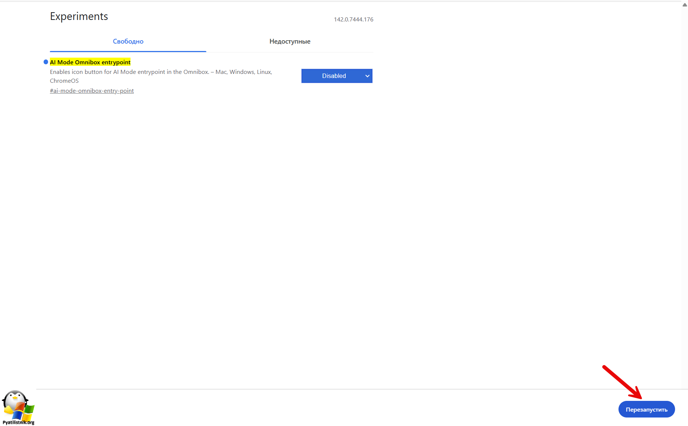Click the chevron arrow on the Disabled dropdown
The width and height of the screenshot is (688, 426).
click(x=367, y=76)
